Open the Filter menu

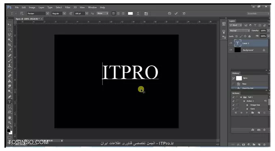click(x=68, y=7)
